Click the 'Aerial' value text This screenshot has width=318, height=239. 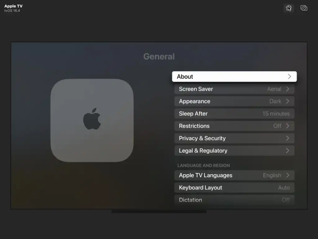(x=274, y=89)
